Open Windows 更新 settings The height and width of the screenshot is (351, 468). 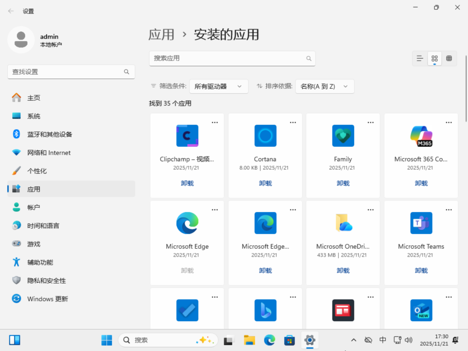click(x=71, y=299)
